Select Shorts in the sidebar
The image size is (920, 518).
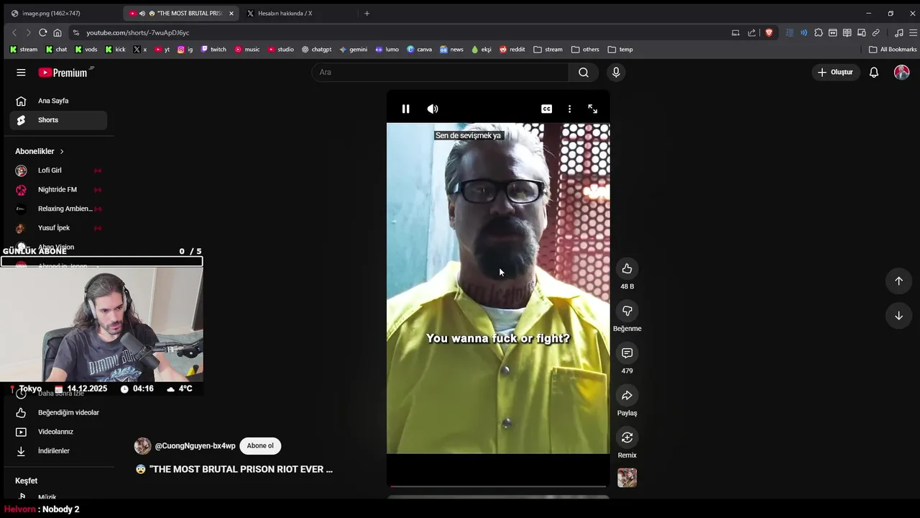coord(58,120)
